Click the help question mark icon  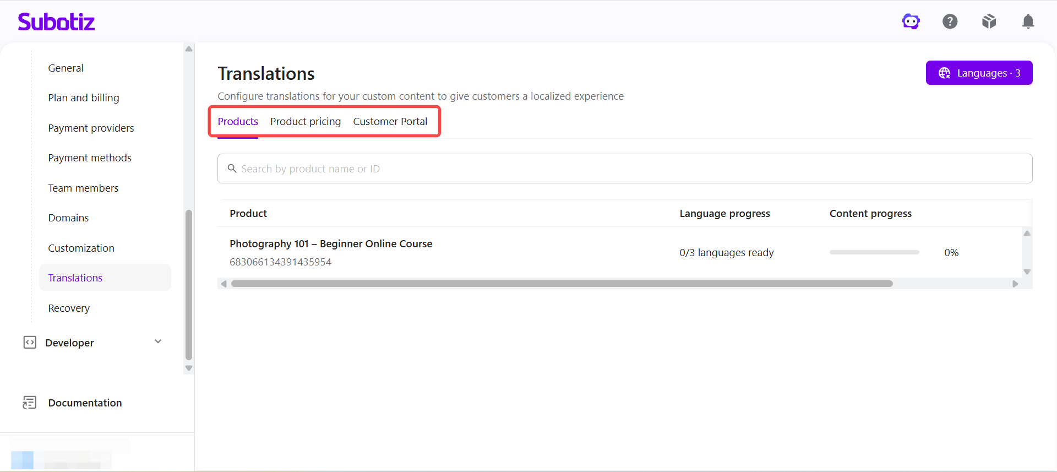coord(950,21)
